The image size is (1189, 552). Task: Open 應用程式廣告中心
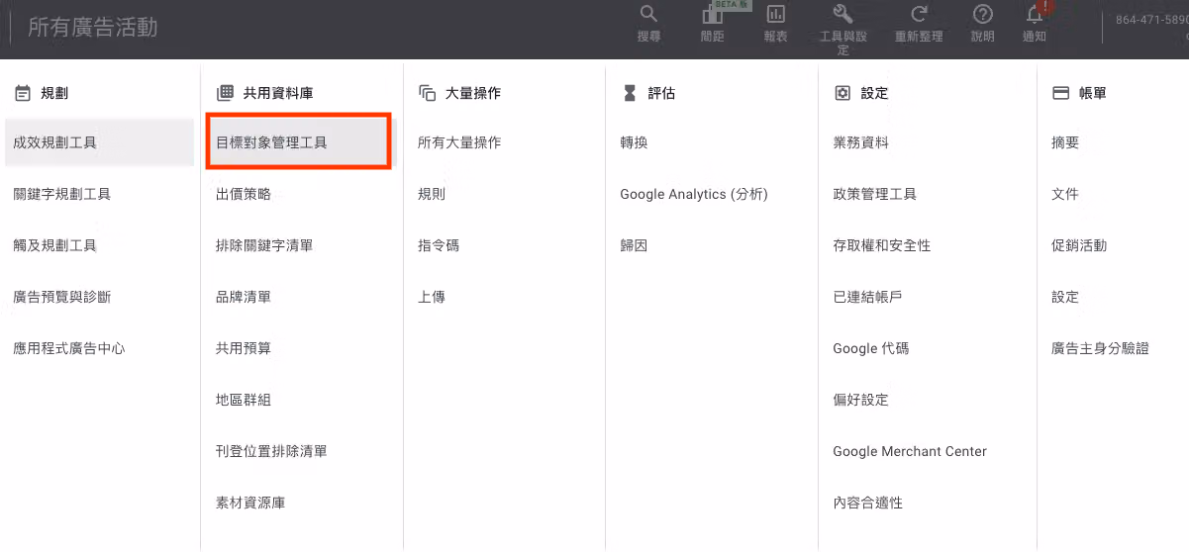[x=68, y=348]
